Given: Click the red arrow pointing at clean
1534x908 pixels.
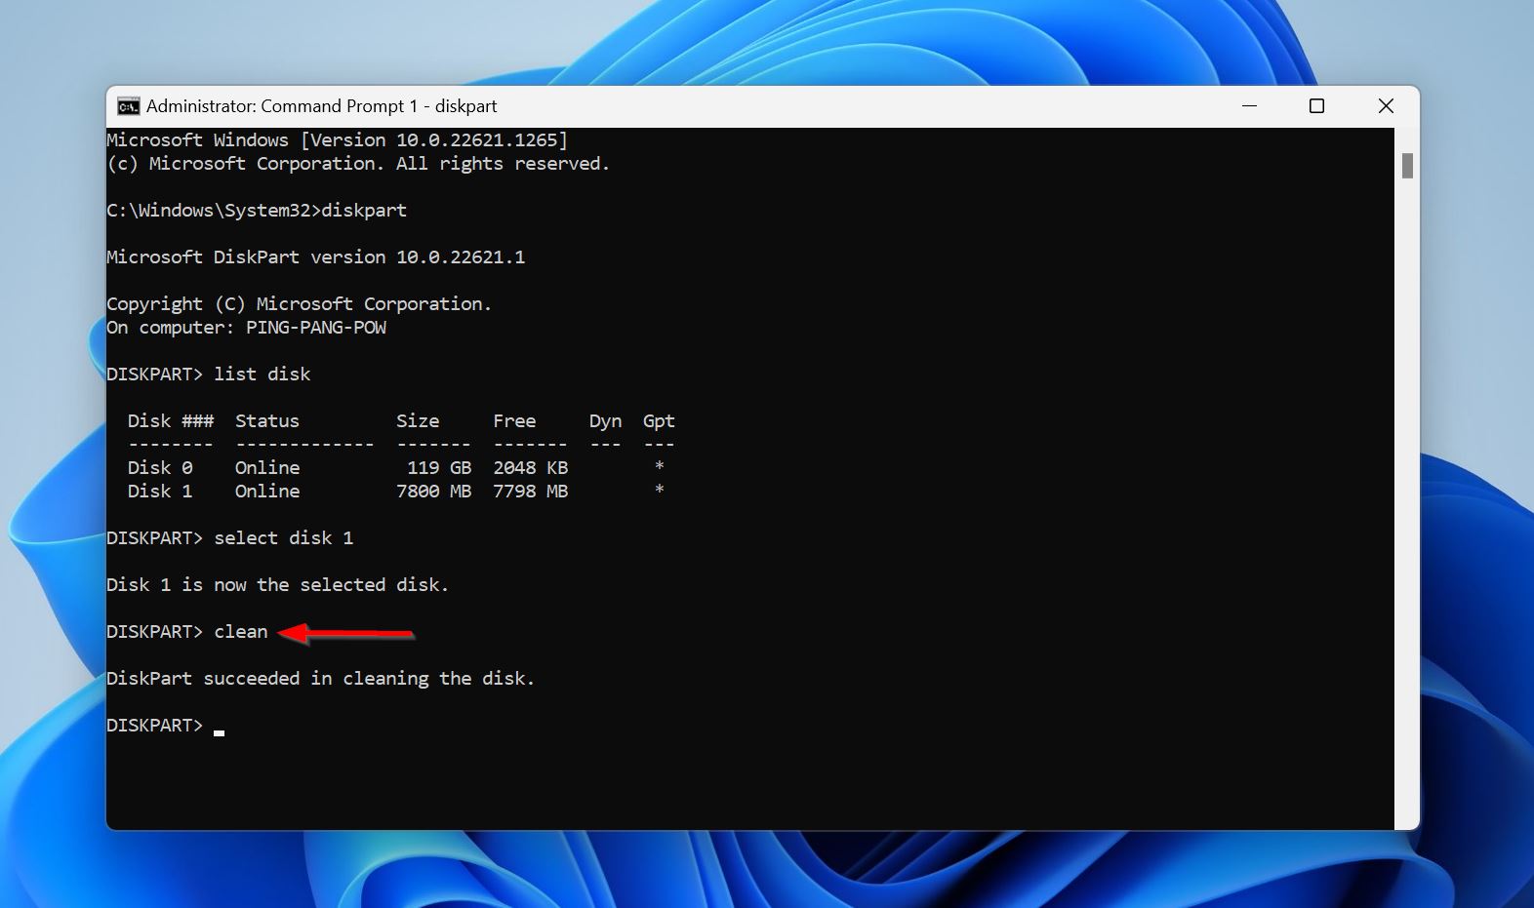Looking at the screenshot, I should [x=346, y=634].
